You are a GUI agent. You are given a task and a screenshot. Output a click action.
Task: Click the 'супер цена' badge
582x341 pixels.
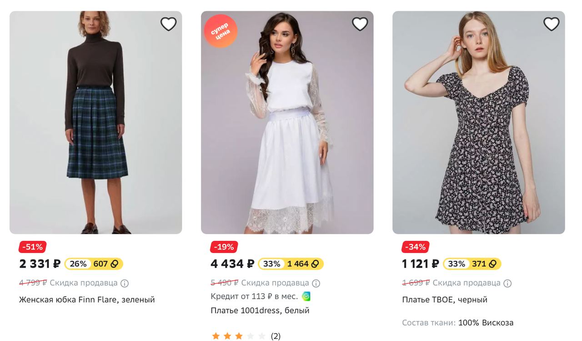[x=221, y=31]
